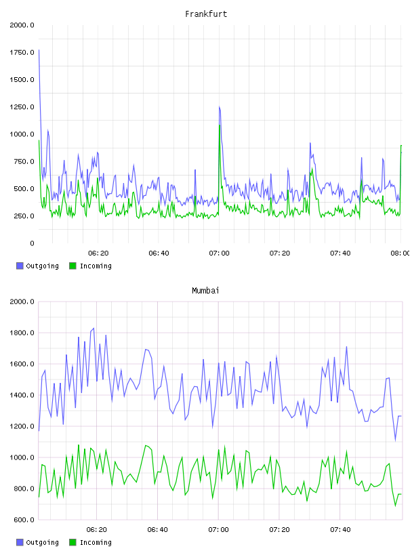
Task: Click the 06:20 time label on Frankfurt axis
Action: coord(98,253)
